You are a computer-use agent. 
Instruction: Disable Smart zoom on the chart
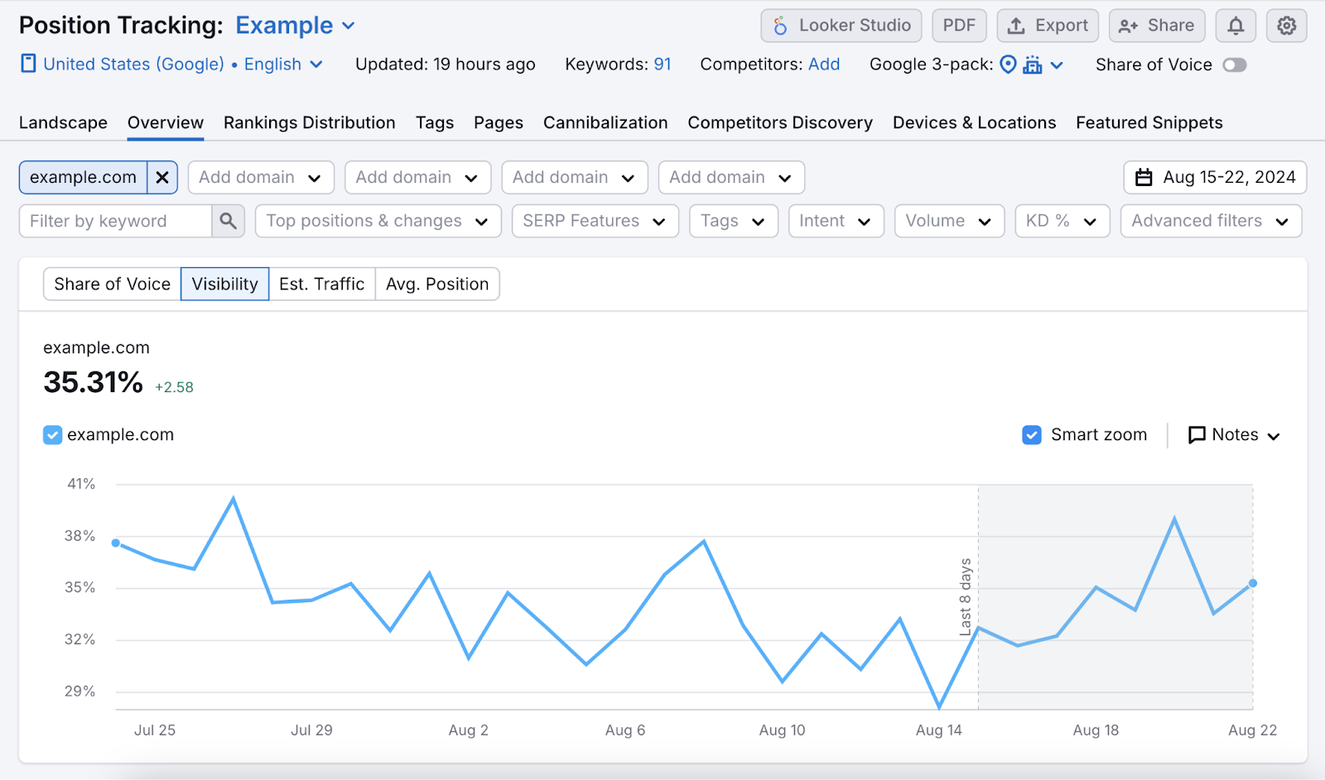(1032, 434)
